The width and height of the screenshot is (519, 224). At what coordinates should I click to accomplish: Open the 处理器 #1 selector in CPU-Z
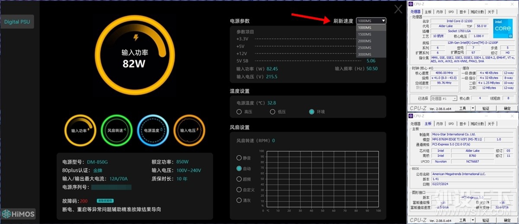click(x=444, y=99)
